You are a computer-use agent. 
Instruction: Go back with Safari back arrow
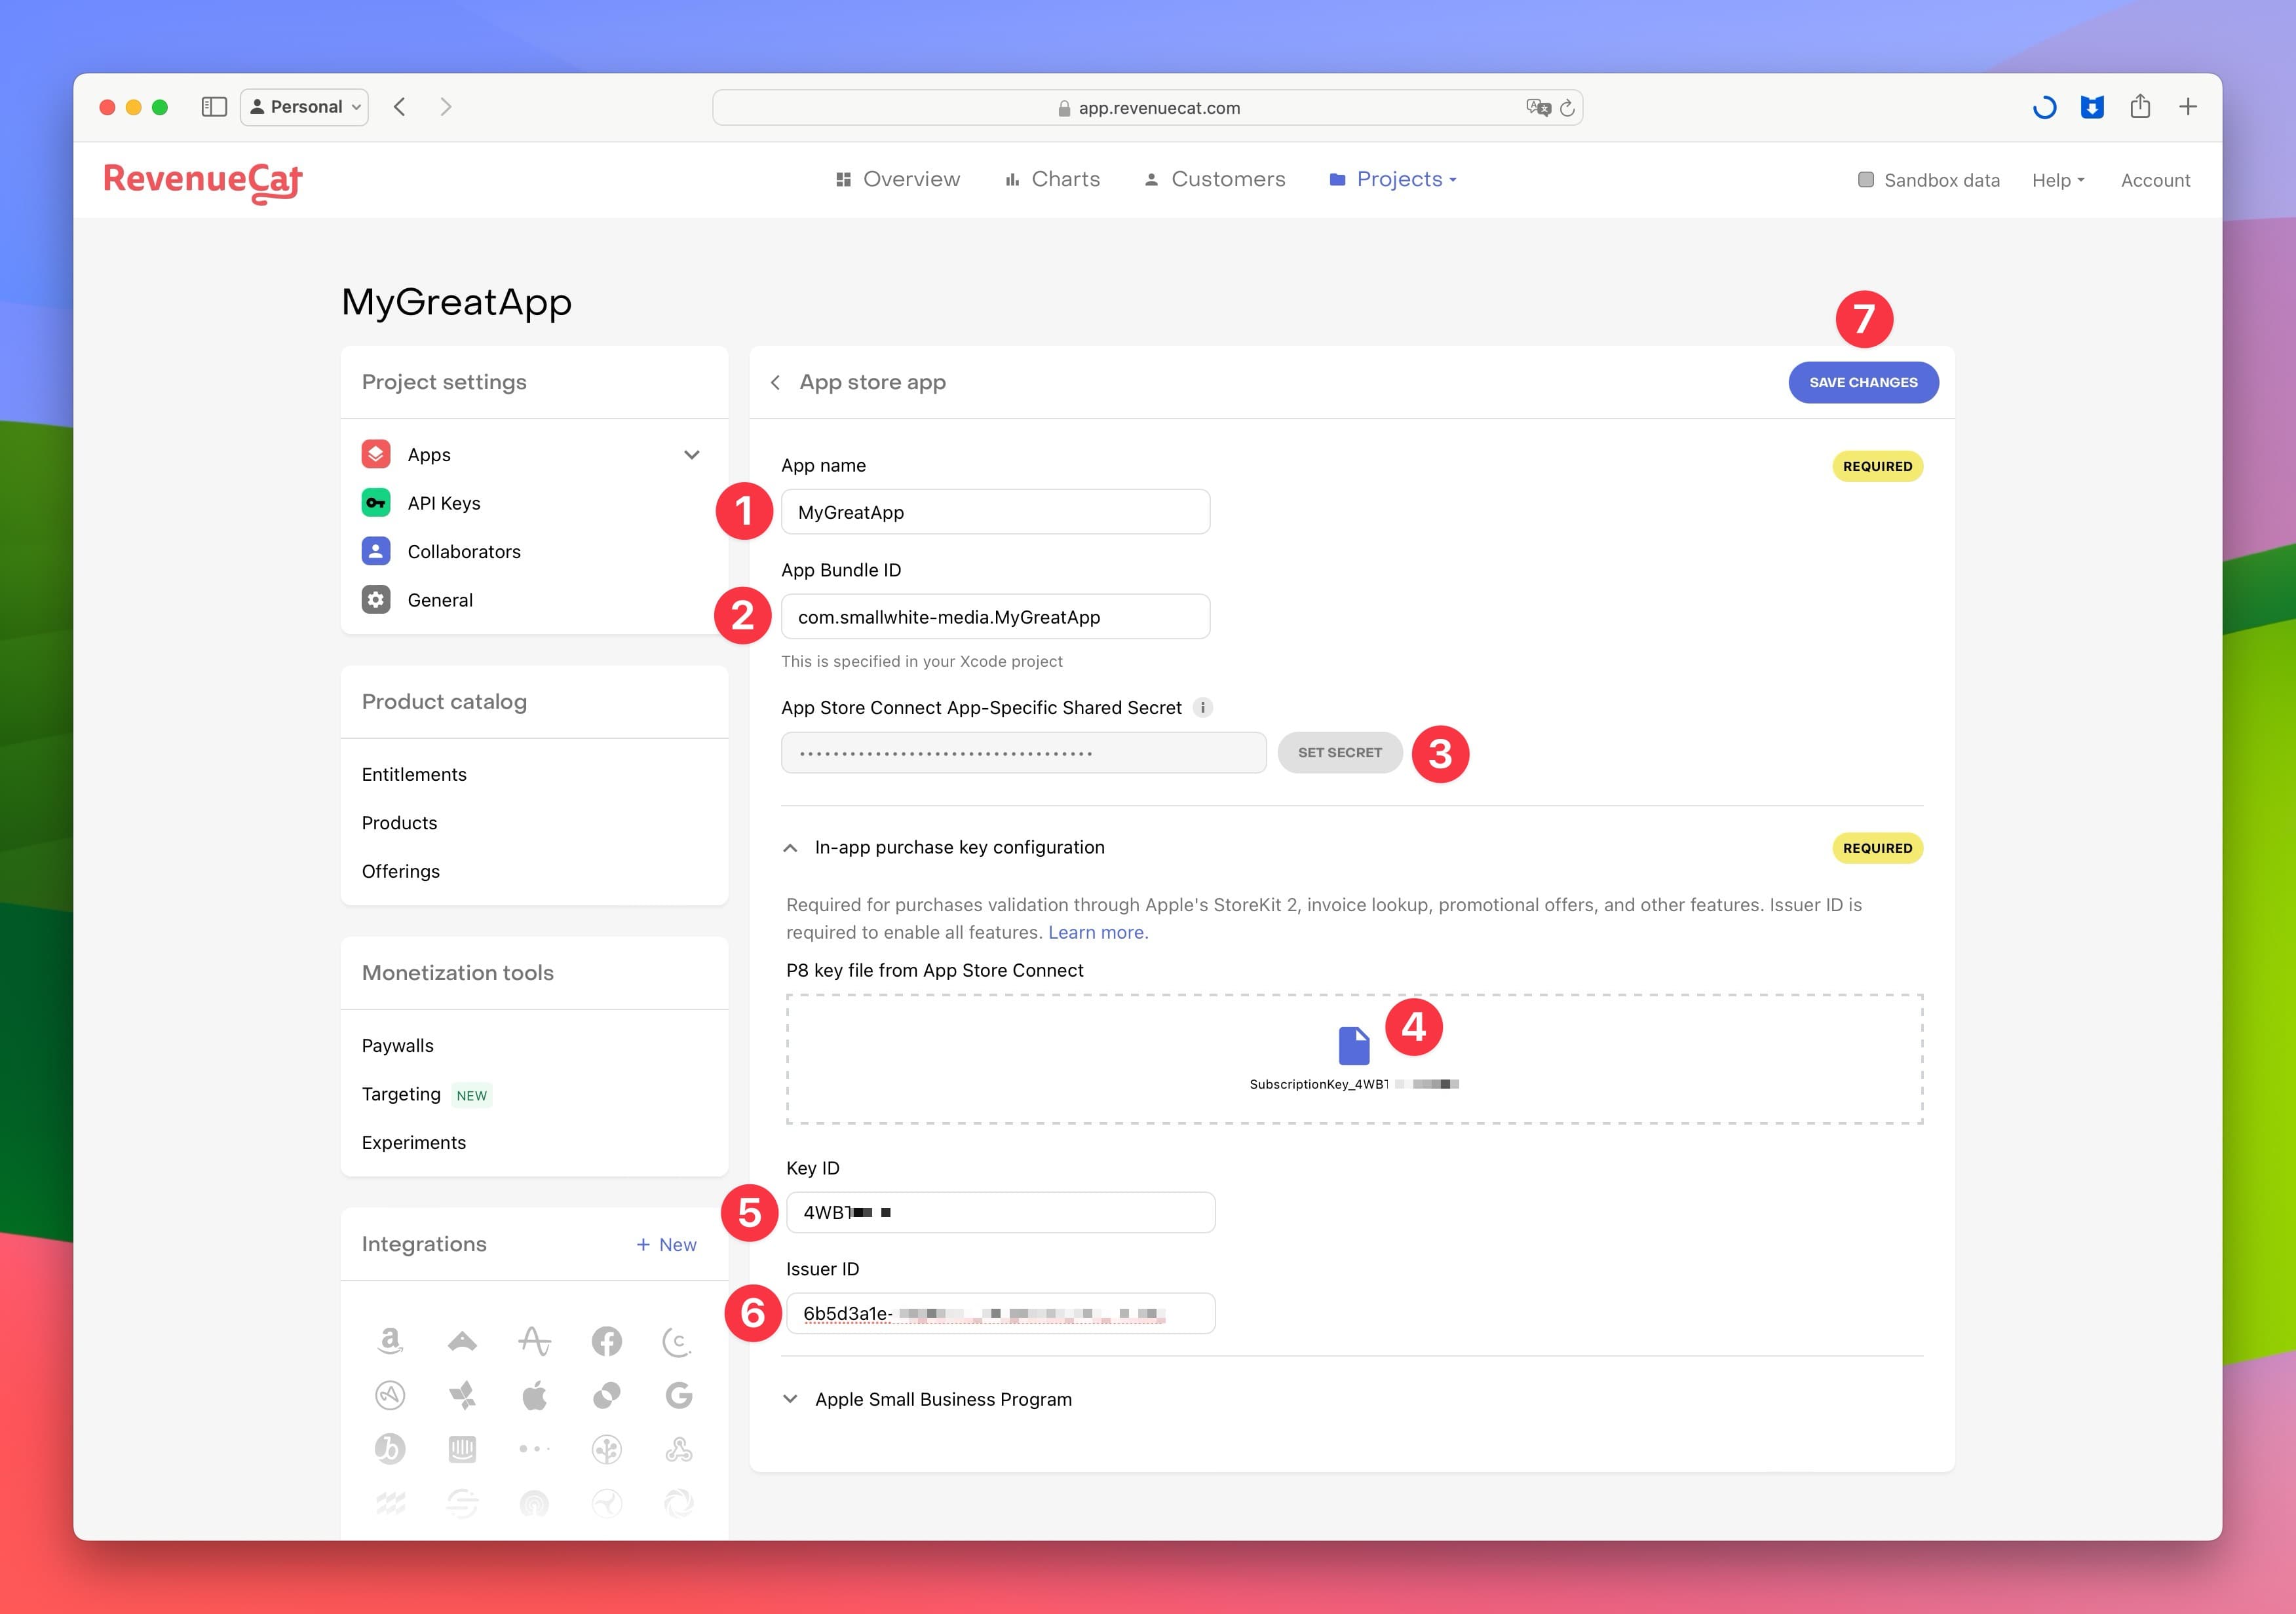pyautogui.click(x=399, y=107)
